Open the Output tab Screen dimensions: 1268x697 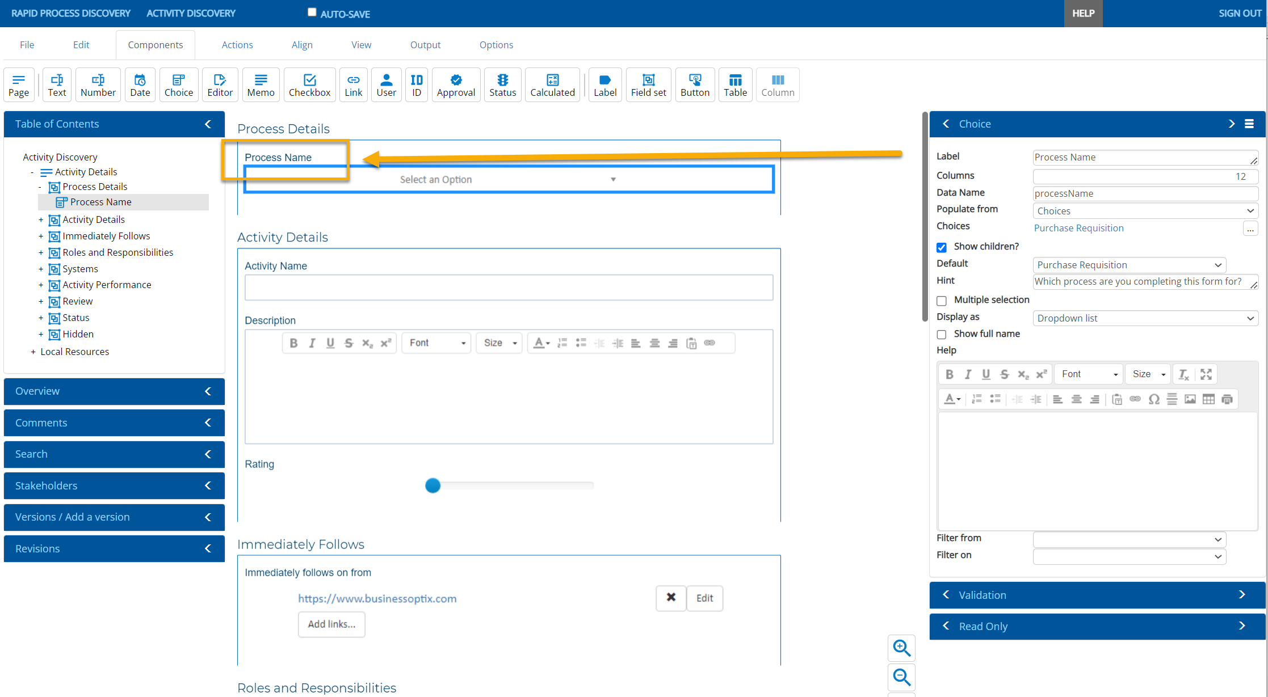(x=425, y=45)
